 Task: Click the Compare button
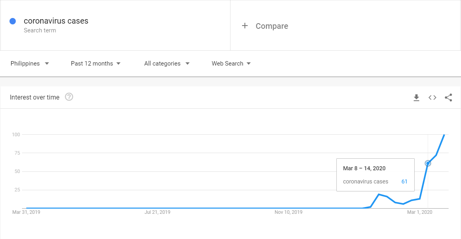(x=272, y=26)
